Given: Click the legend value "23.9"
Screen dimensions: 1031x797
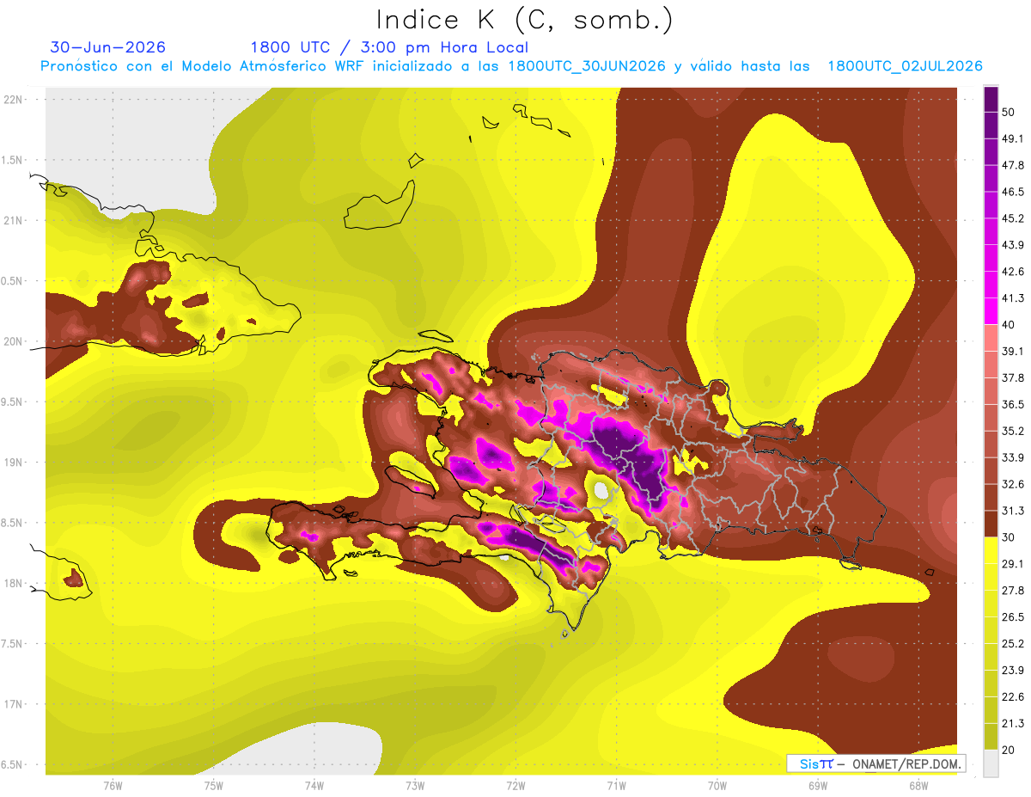Looking at the screenshot, I should (1013, 670).
